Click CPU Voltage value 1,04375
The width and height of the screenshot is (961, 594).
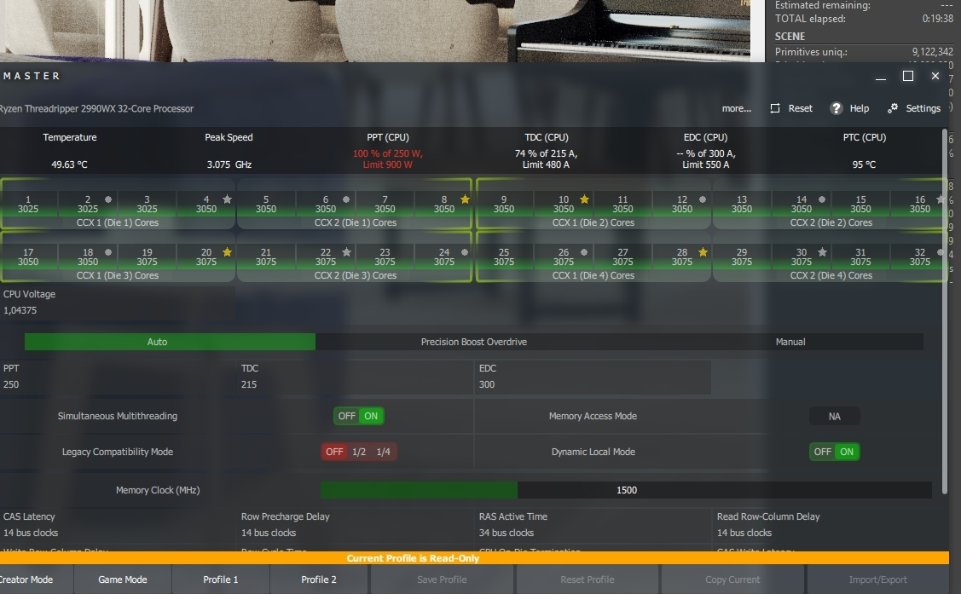[20, 310]
